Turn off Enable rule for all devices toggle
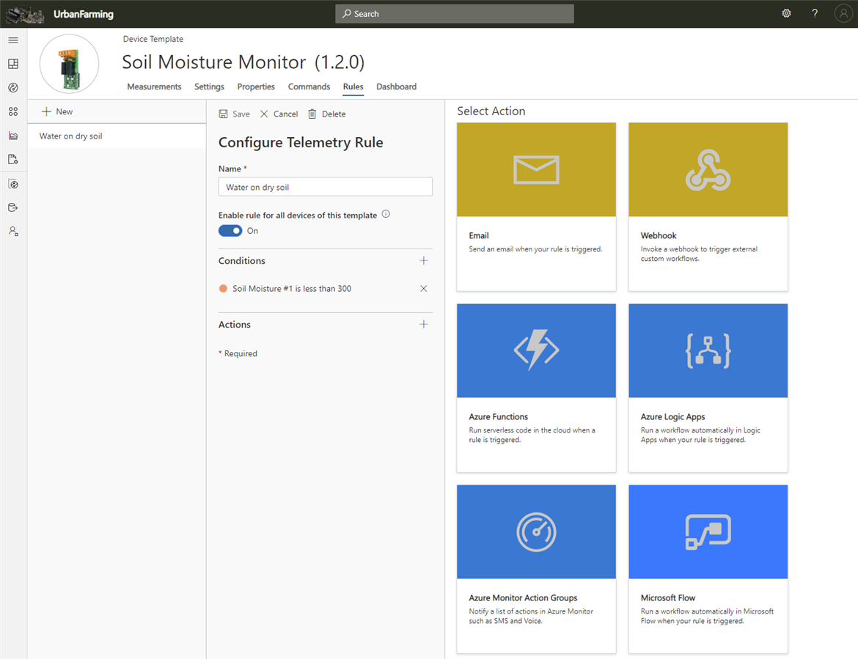The width and height of the screenshot is (858, 659). 230,231
